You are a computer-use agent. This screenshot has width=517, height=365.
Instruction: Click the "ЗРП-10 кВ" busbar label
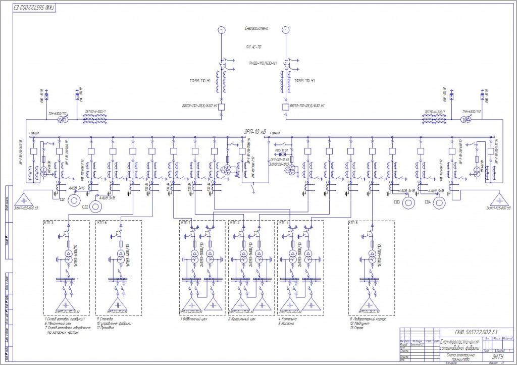[x=255, y=132]
